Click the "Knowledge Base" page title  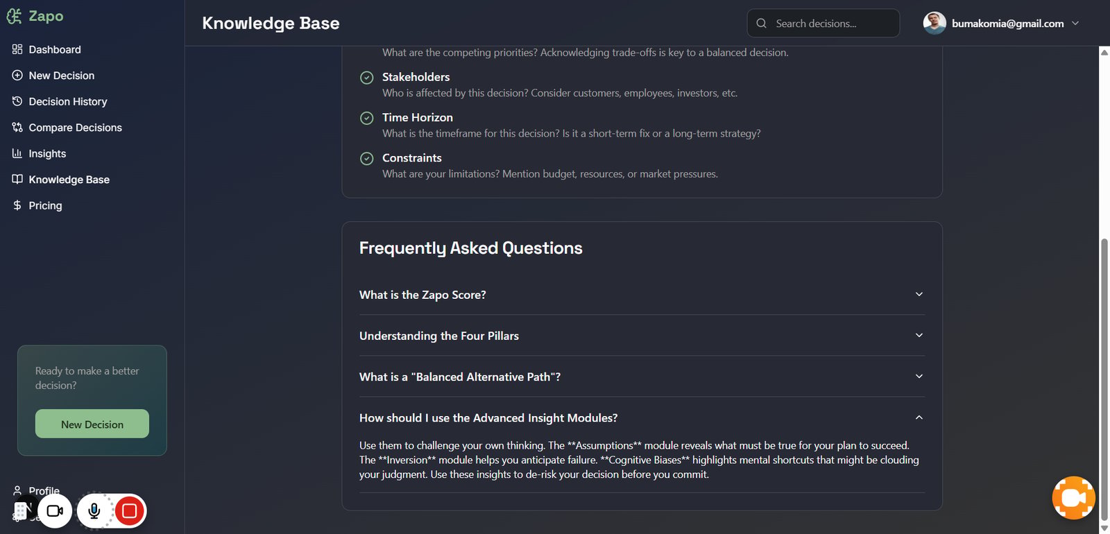click(x=271, y=24)
